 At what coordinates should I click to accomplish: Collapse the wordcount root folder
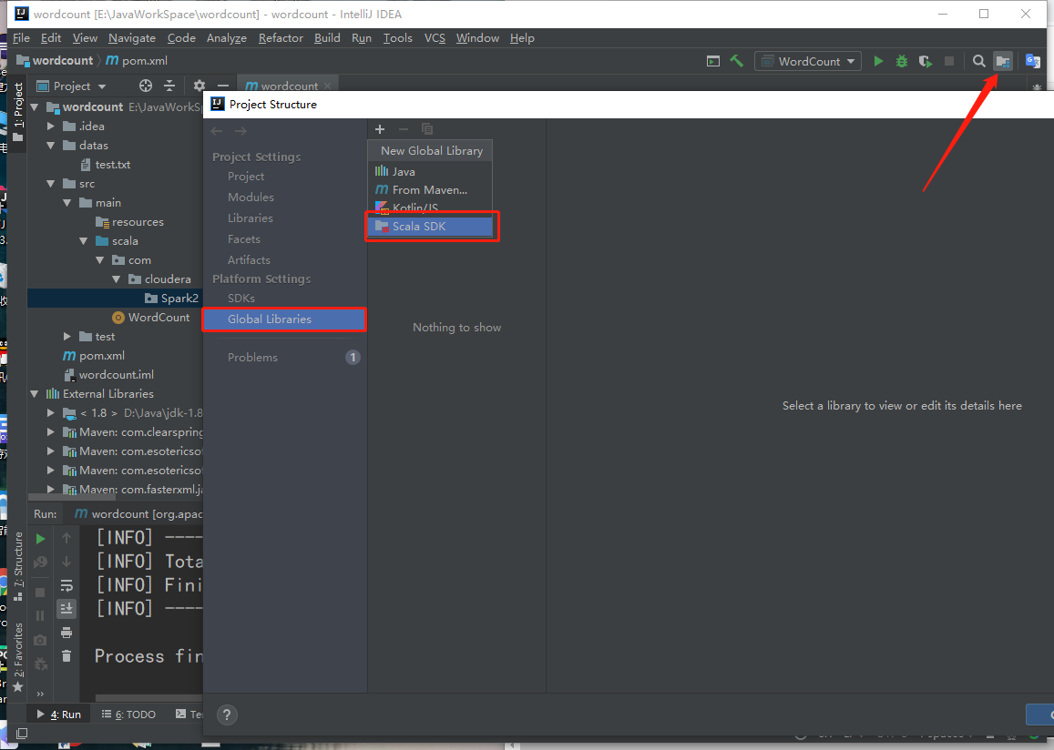(x=35, y=106)
